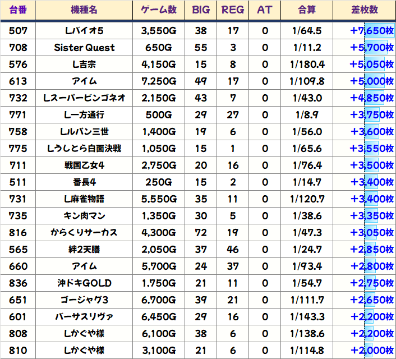Click the 1/138.6 combined ratio cell
Viewport: 396px width, 359px height.
click(307, 334)
